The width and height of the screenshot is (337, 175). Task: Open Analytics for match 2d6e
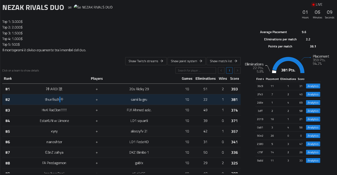pos(313,103)
